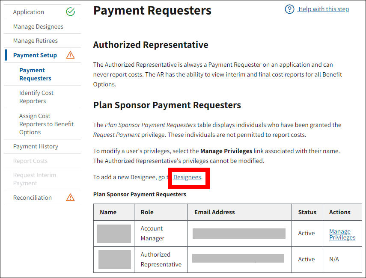Click the warning triangle next to Payment Setup
This screenshot has width=366, height=278.
pos(71,55)
